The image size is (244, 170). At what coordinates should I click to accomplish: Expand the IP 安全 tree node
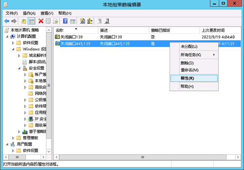click(25, 119)
